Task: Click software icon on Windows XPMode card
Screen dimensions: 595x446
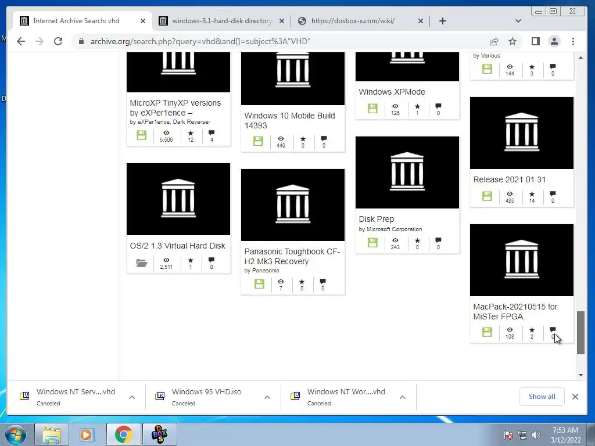Action: 372,109
